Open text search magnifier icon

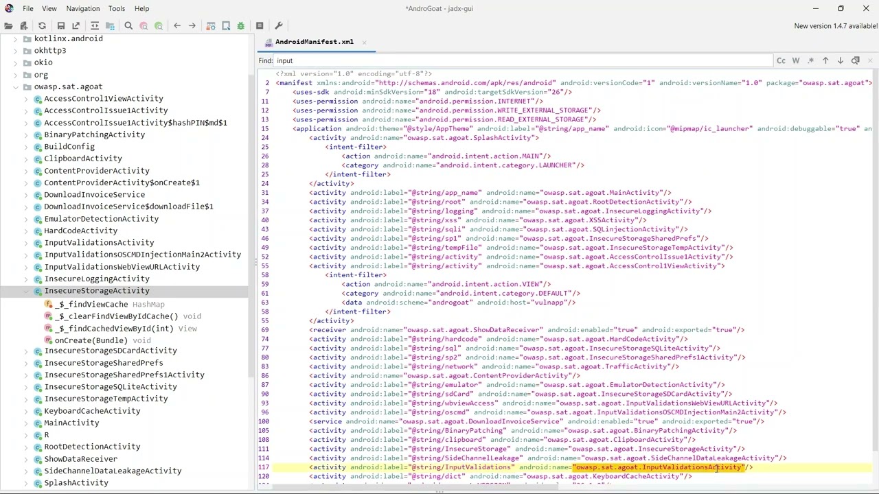[128, 26]
